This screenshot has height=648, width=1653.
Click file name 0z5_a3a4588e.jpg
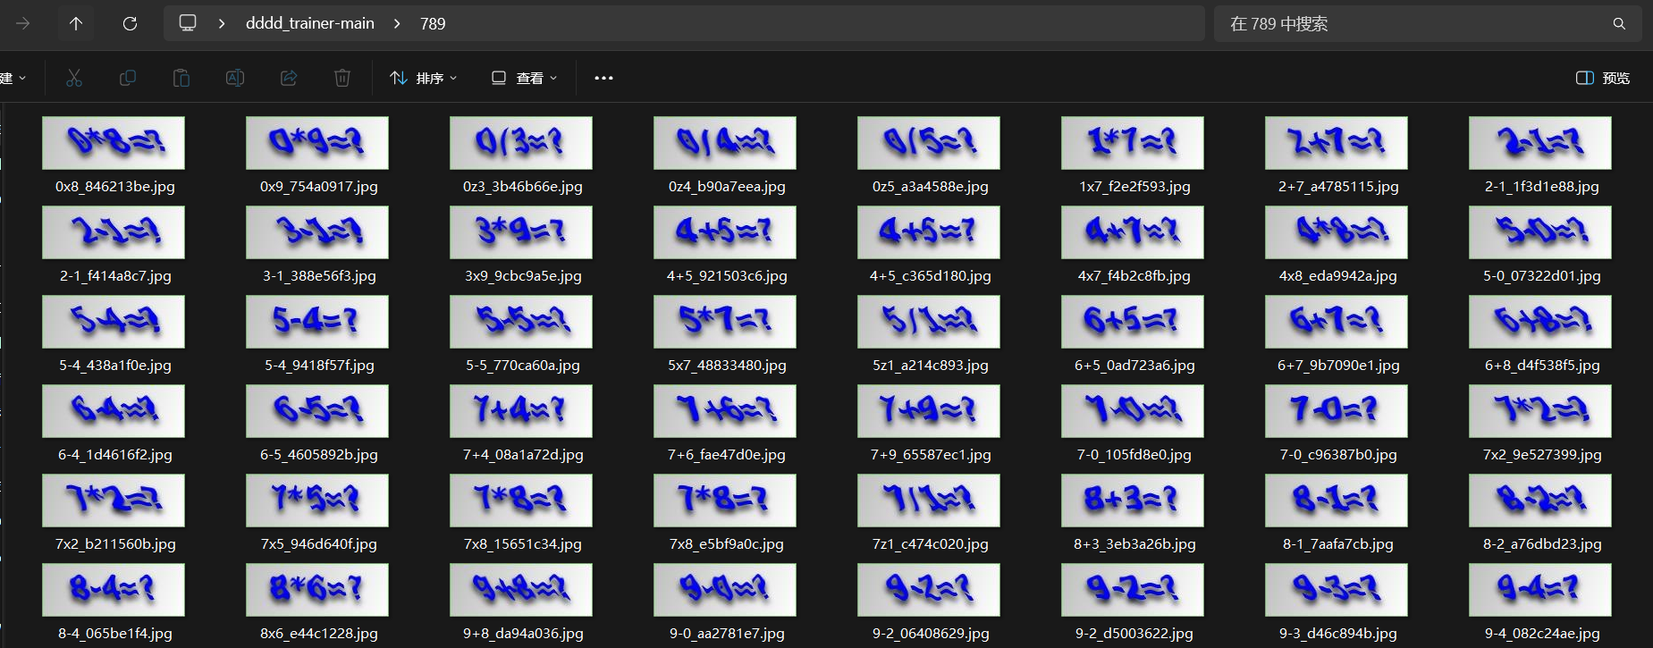point(931,187)
